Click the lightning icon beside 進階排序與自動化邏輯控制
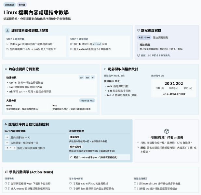Viewport: 201px width, 195px height. pos(6,124)
